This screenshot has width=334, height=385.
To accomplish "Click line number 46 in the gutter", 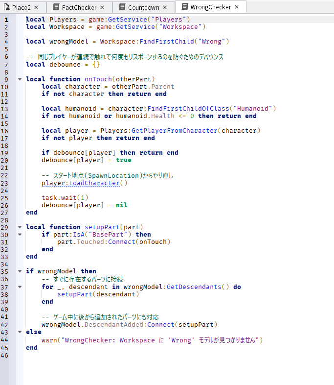I will 4,355.
